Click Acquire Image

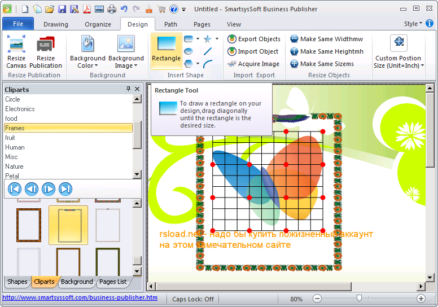(253, 64)
